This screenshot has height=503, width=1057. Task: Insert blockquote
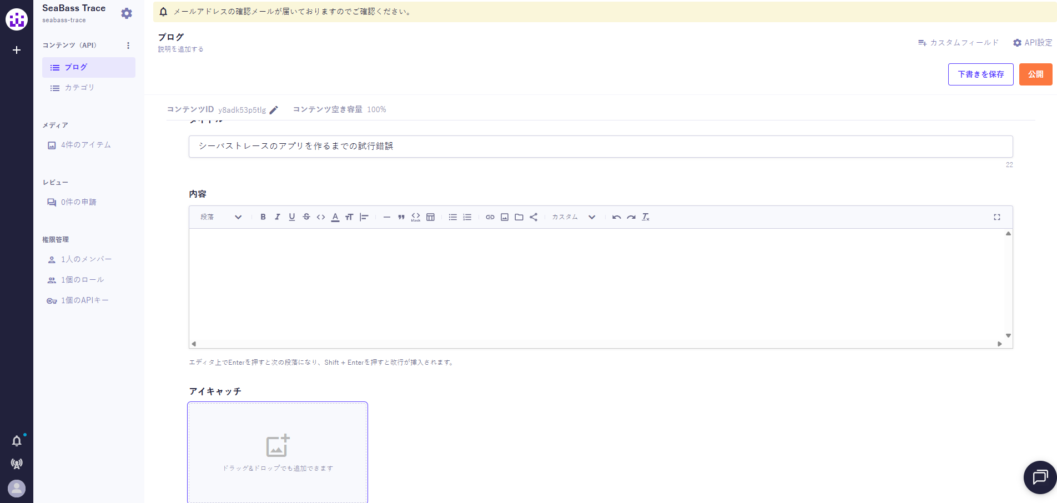pyautogui.click(x=401, y=217)
